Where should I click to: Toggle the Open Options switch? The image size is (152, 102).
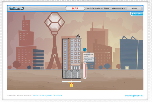click(x=137, y=14)
